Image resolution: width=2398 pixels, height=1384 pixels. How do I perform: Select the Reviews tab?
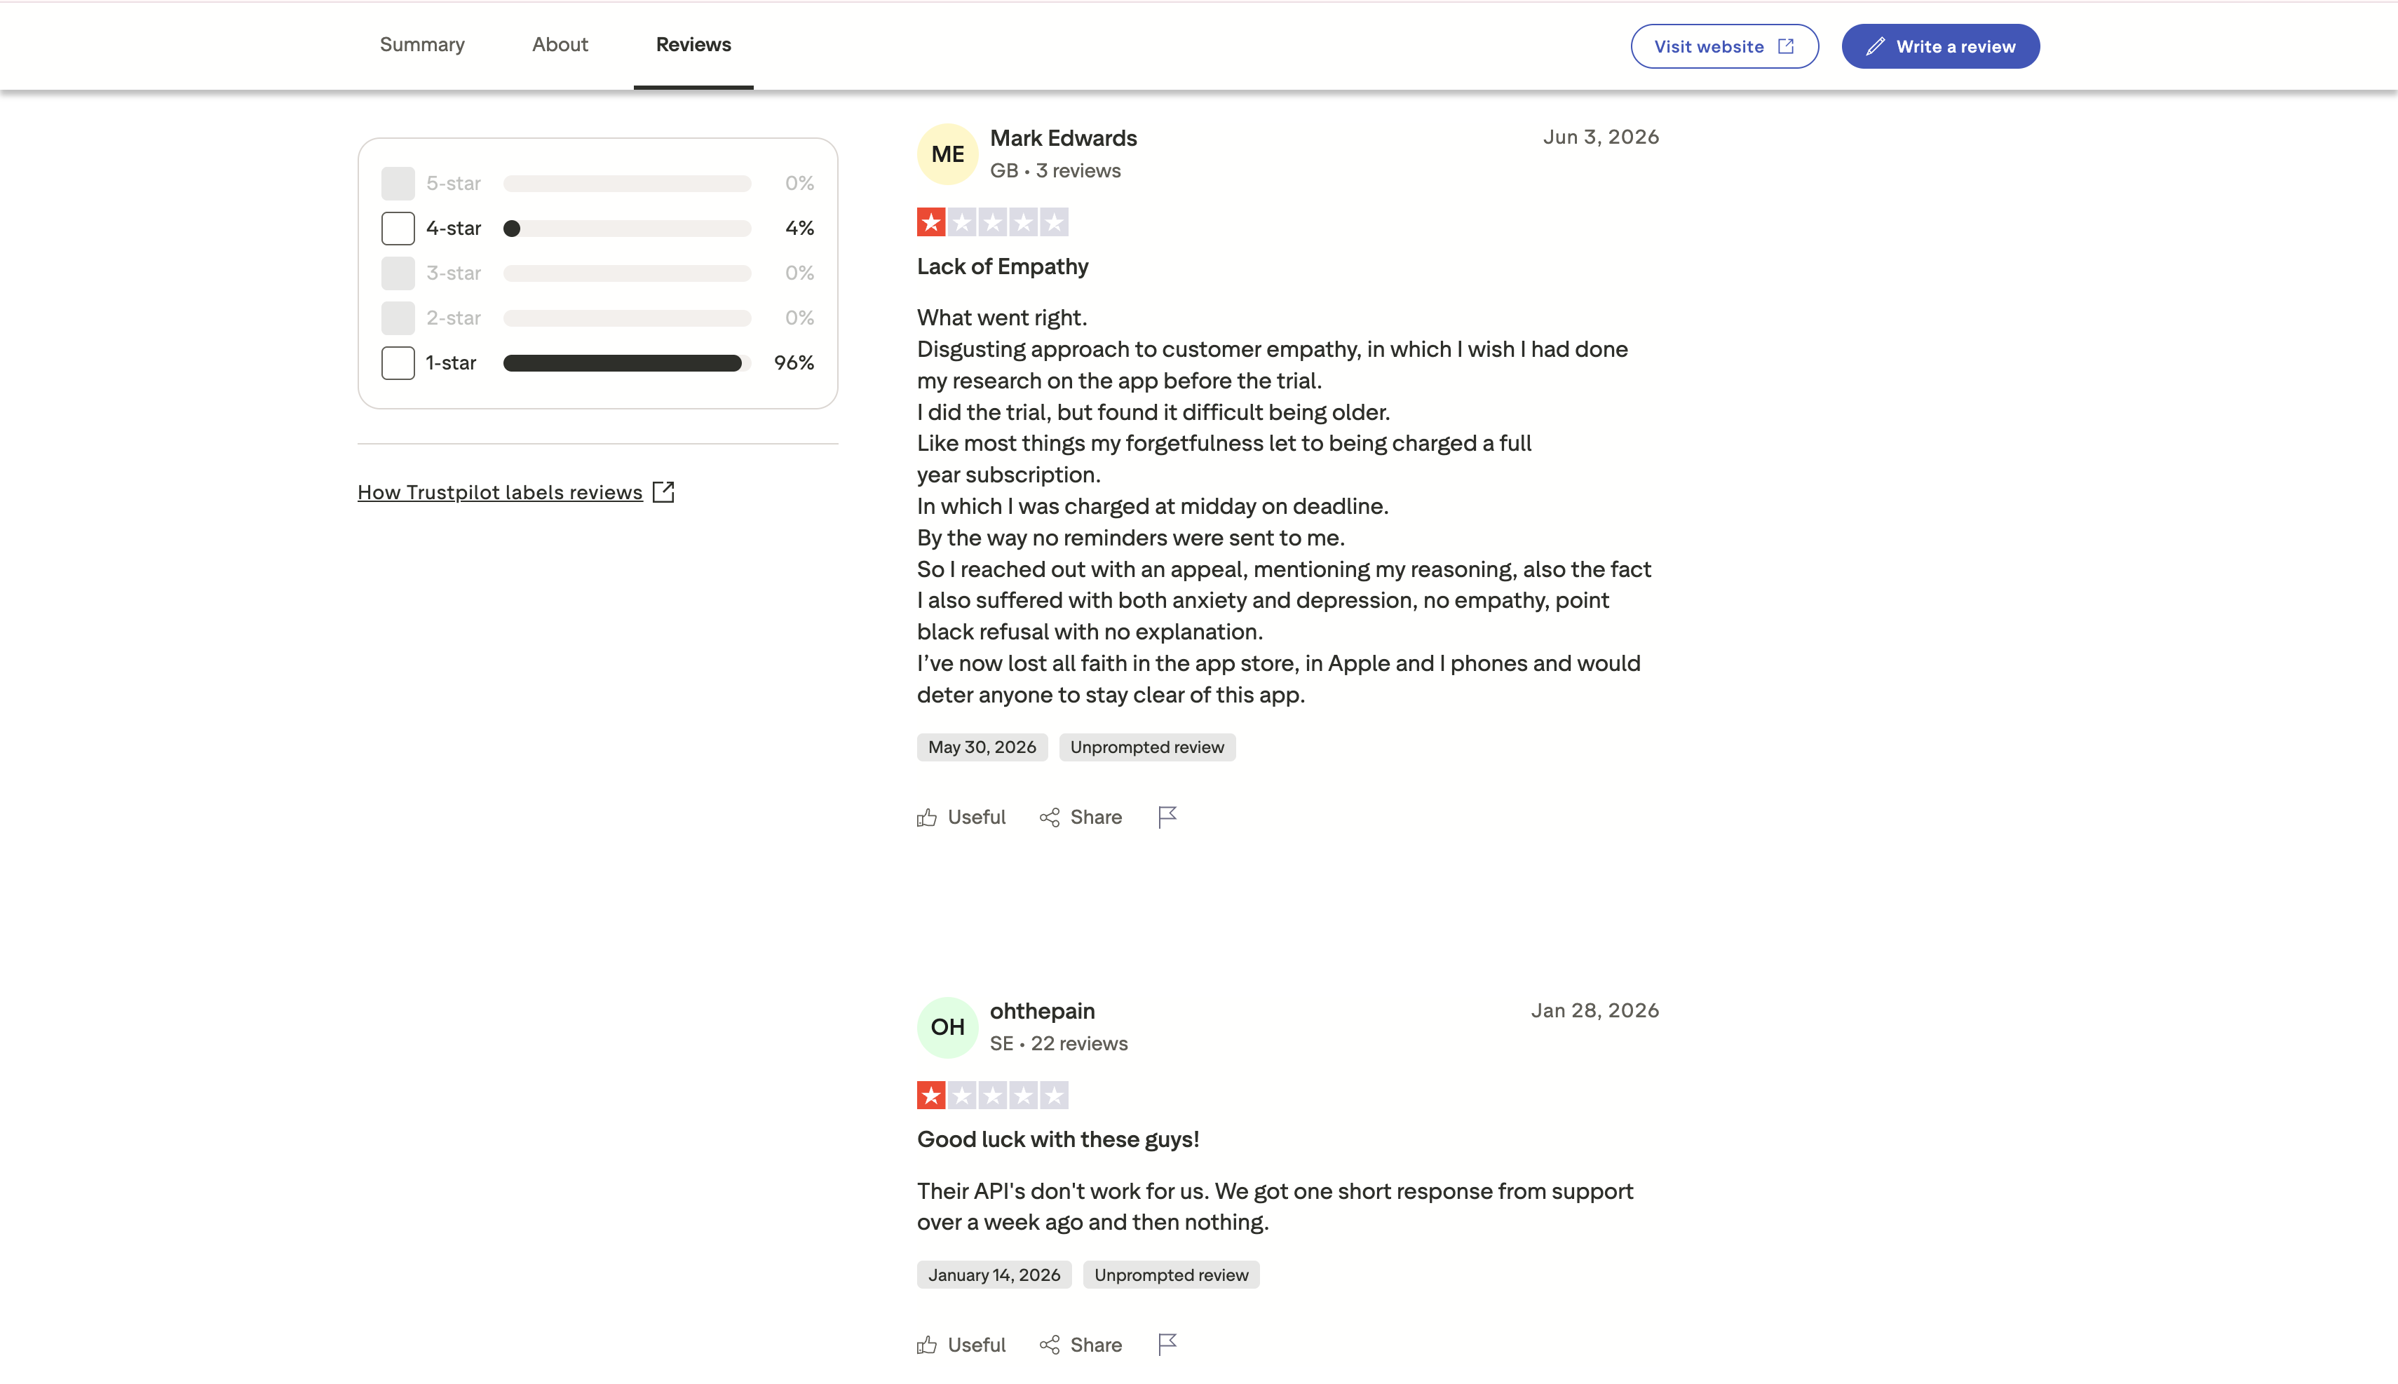pyautogui.click(x=694, y=45)
